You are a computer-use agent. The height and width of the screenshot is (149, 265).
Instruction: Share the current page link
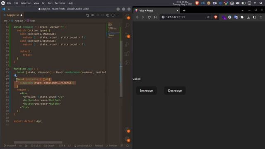click(x=208, y=17)
